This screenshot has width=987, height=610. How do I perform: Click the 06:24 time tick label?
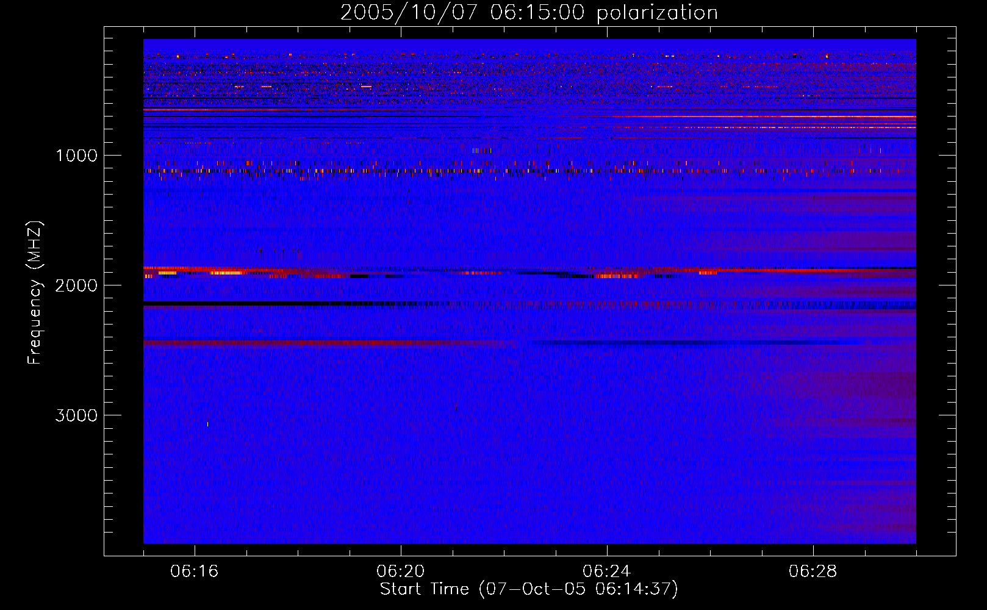pyautogui.click(x=607, y=572)
